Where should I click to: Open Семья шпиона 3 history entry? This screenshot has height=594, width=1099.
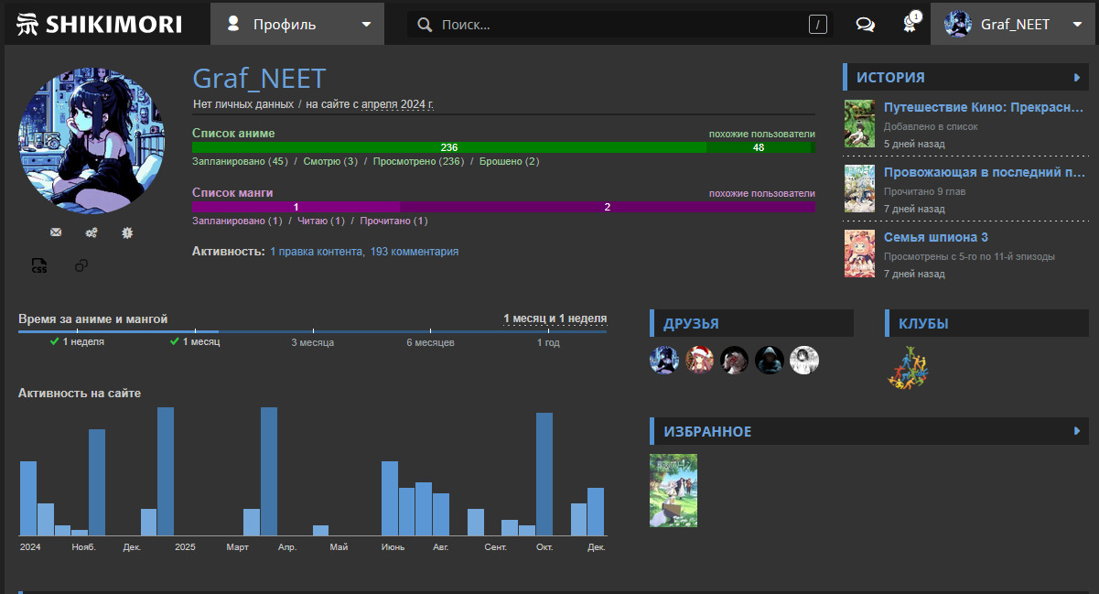pyautogui.click(x=935, y=237)
